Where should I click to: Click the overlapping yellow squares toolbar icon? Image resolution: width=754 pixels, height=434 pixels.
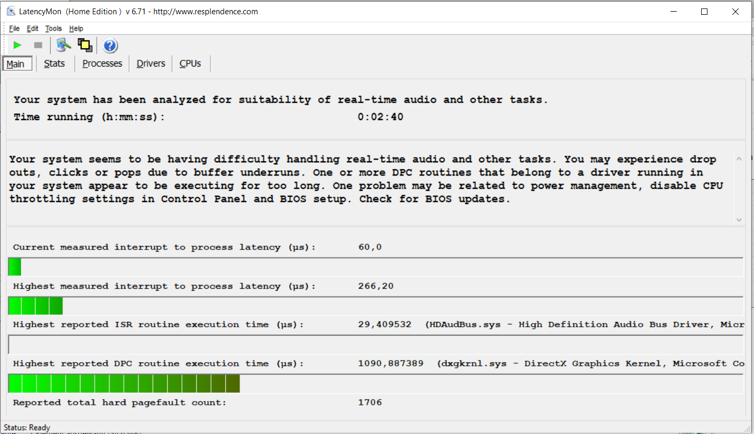click(x=85, y=45)
